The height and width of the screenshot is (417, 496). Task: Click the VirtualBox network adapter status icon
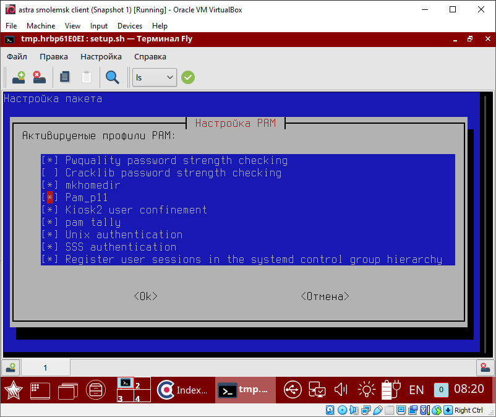[366, 410]
